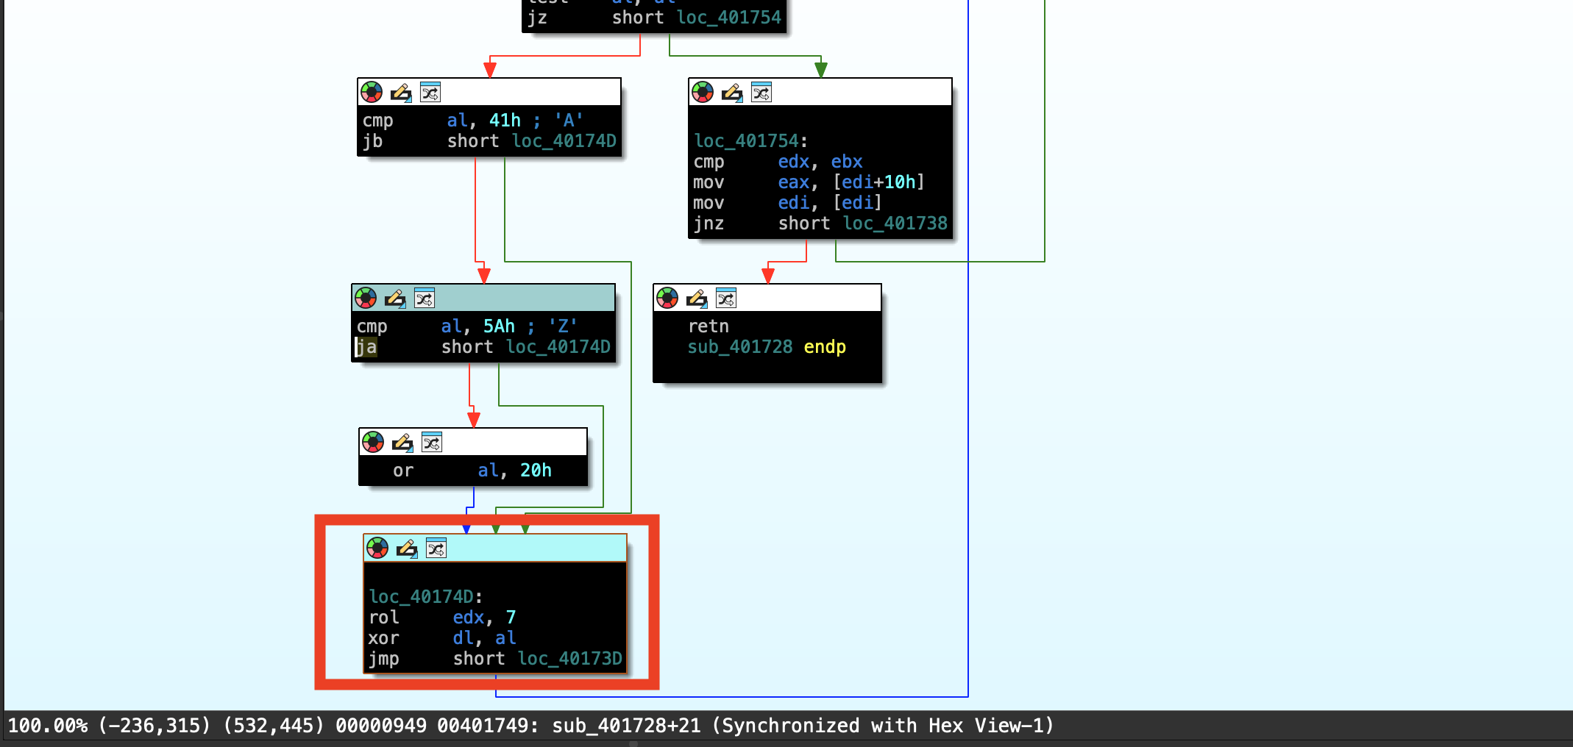1573x747 pixels.
Task: Click the loc_40173D jump target
Action: point(570,659)
